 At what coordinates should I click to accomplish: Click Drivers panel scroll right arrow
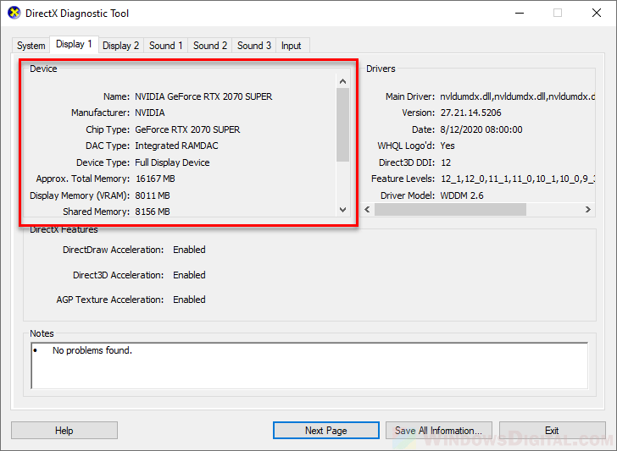click(x=588, y=209)
